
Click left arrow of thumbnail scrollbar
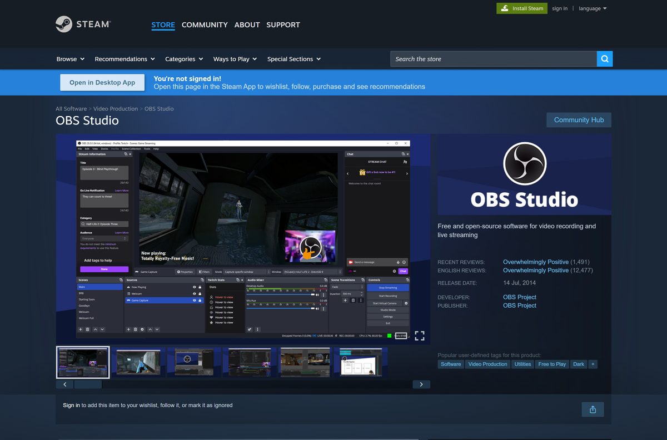point(64,384)
